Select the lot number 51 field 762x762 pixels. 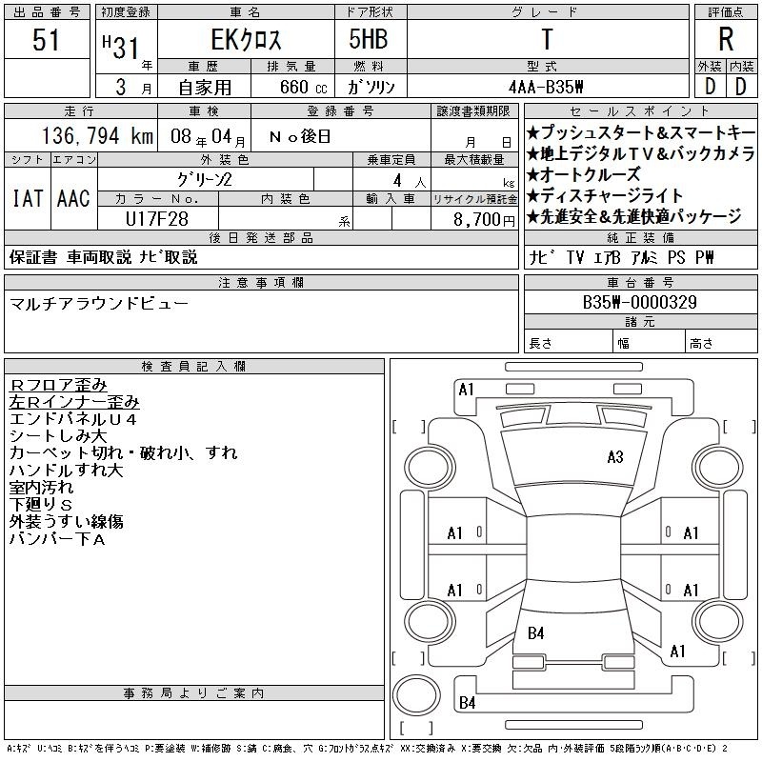coord(48,40)
